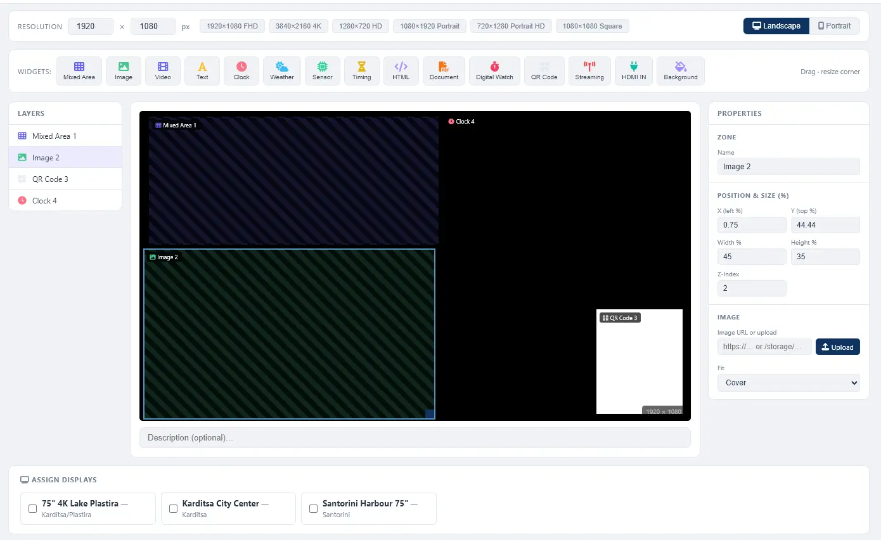This screenshot has height=540, width=881.
Task: Add a Sensor widget
Action: (x=323, y=70)
